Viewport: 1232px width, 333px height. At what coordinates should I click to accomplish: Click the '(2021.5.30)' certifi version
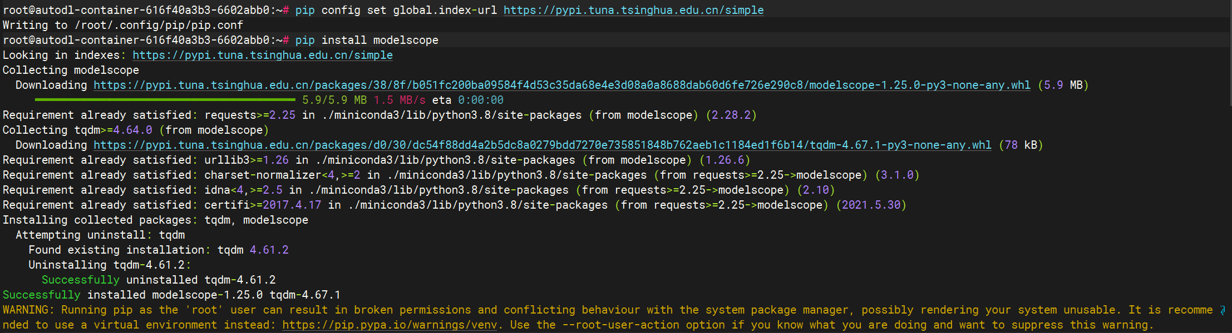[x=871, y=205]
